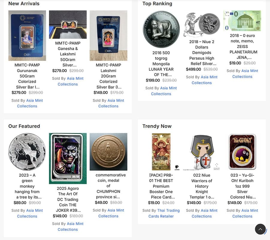Open the 0 euro Zeiss Planetarium note image

242,21
